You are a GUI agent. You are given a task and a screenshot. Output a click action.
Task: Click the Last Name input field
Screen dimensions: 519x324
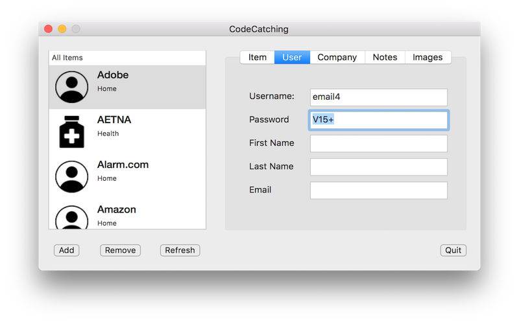(x=379, y=167)
